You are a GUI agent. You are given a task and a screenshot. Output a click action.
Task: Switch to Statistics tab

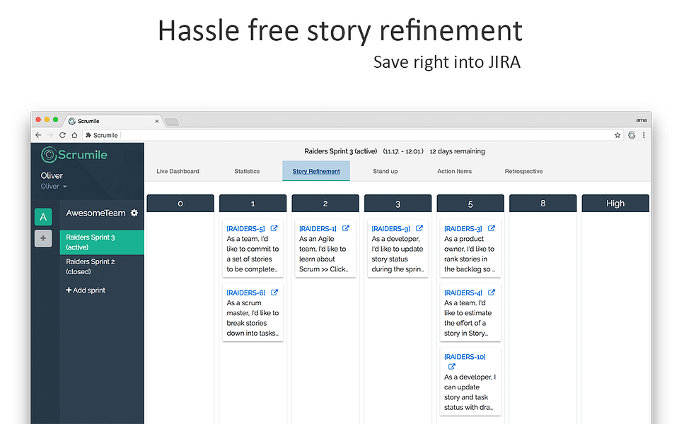247,171
